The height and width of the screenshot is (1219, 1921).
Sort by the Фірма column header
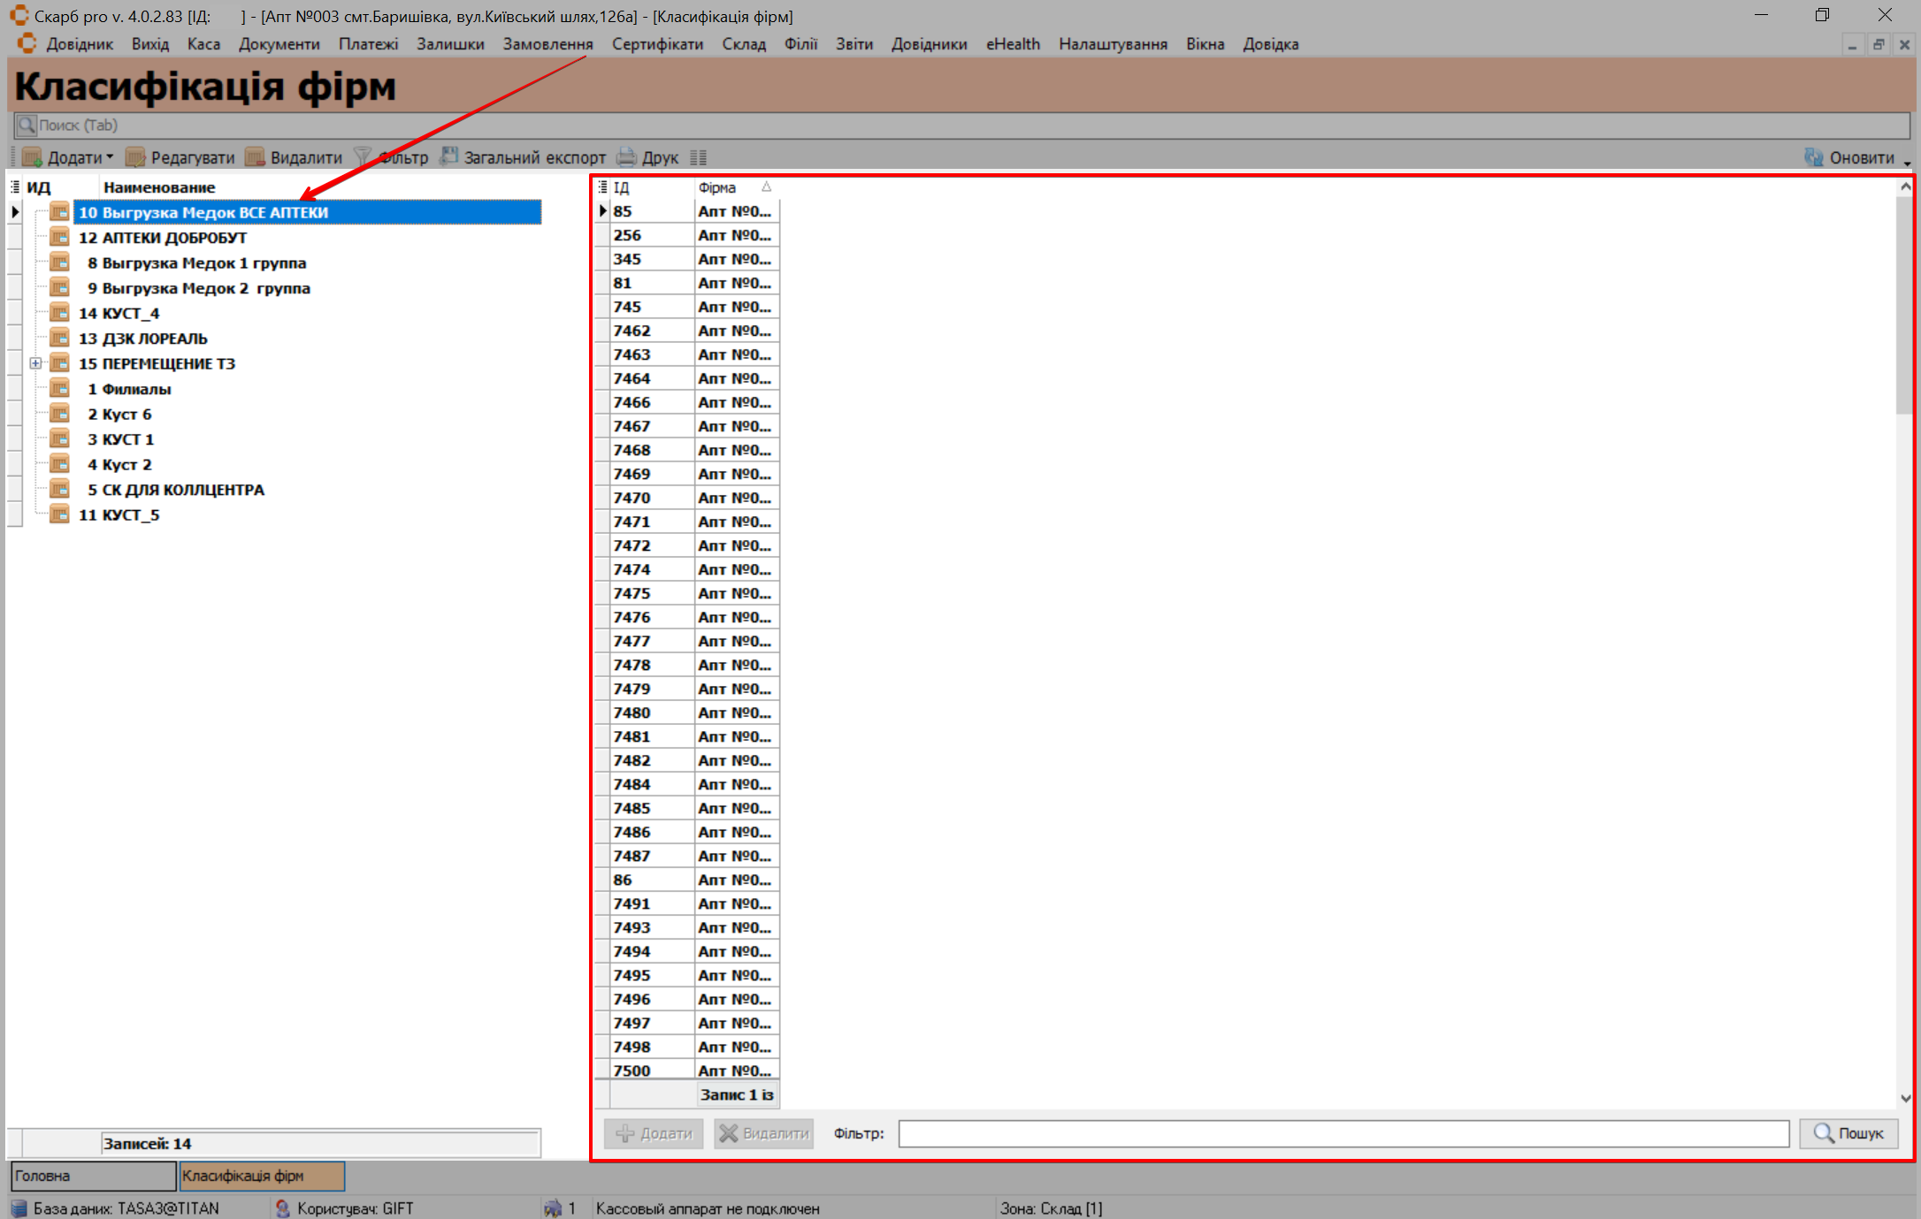click(716, 187)
